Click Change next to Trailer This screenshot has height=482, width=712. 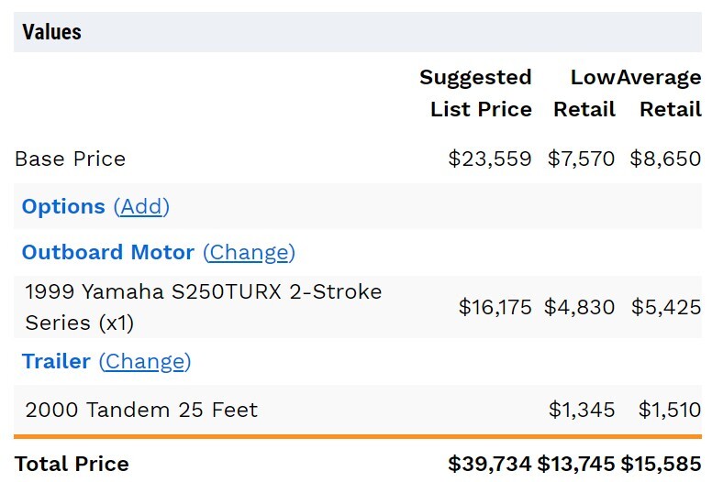click(145, 361)
